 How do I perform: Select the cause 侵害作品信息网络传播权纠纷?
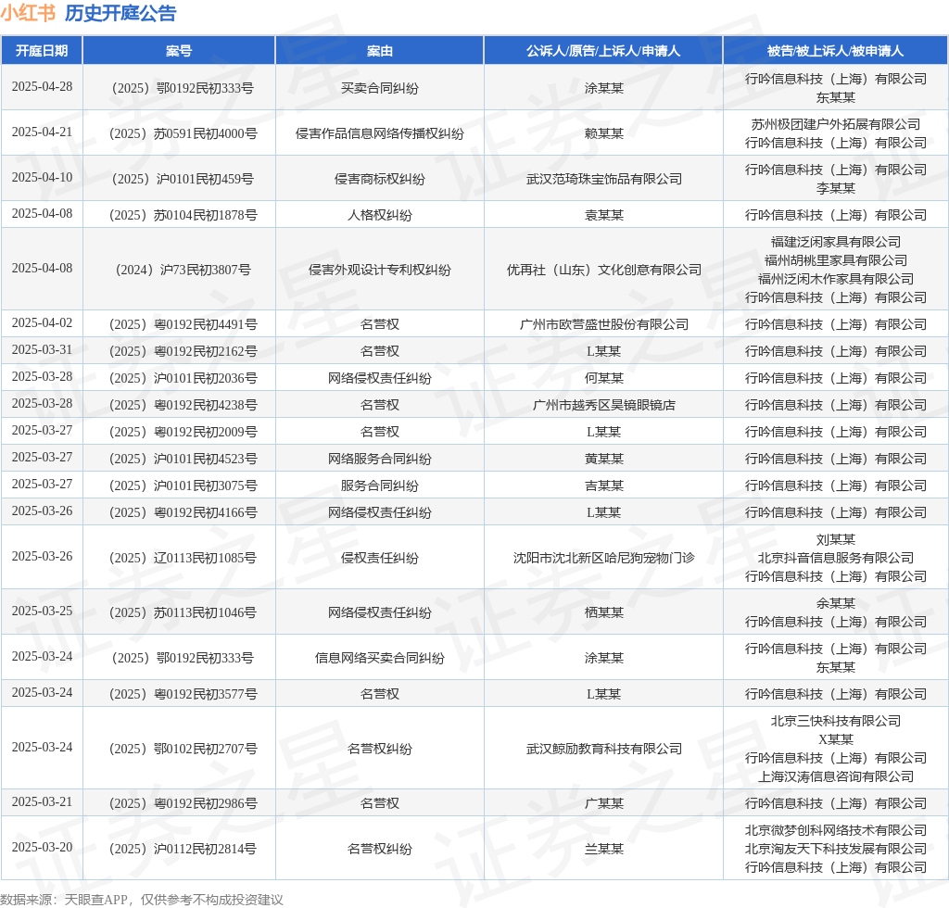click(x=379, y=133)
